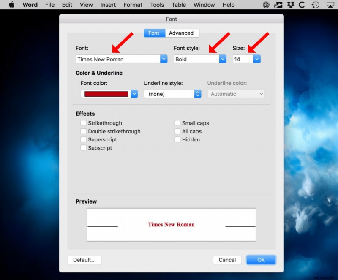Open the Tools menu

[157, 5]
